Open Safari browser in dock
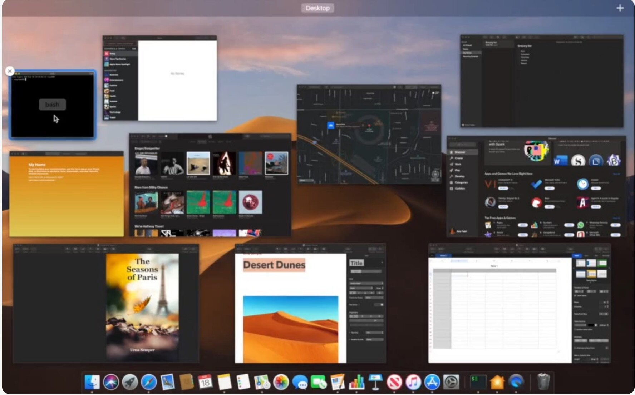The height and width of the screenshot is (395, 635). (149, 382)
